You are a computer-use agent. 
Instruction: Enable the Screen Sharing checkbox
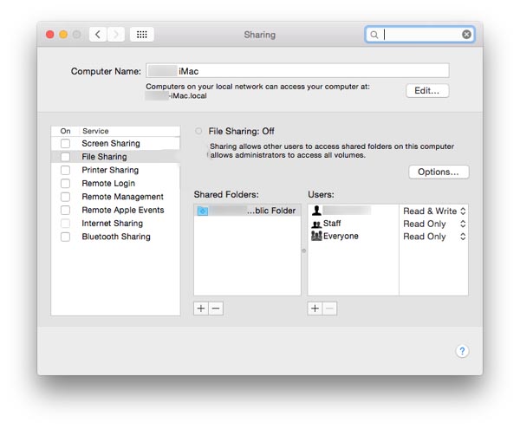[x=65, y=144]
